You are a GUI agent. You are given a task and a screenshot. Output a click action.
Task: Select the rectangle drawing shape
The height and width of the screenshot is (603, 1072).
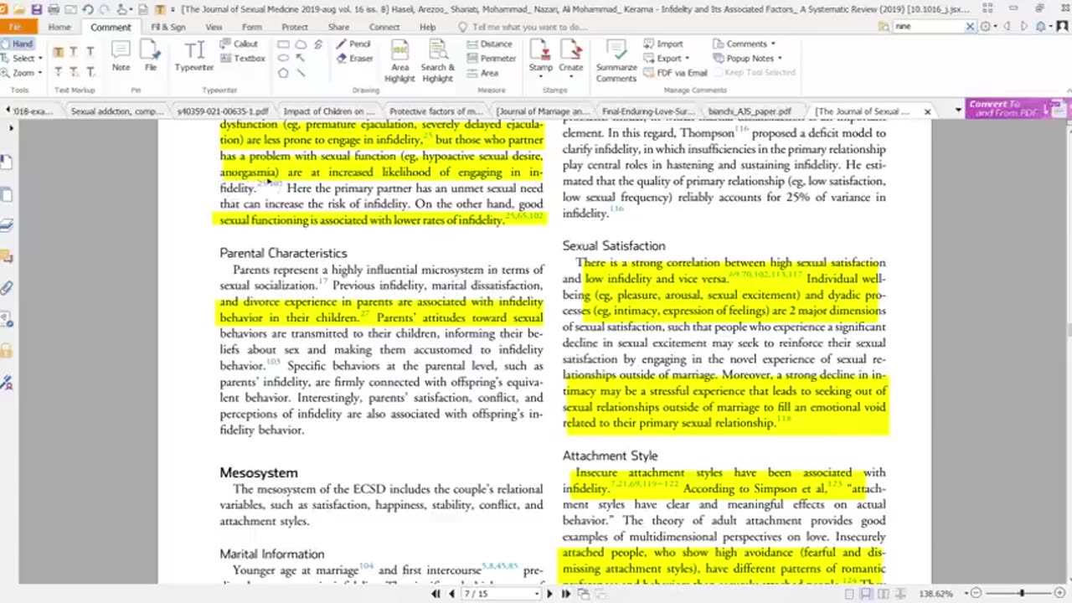coord(283,44)
